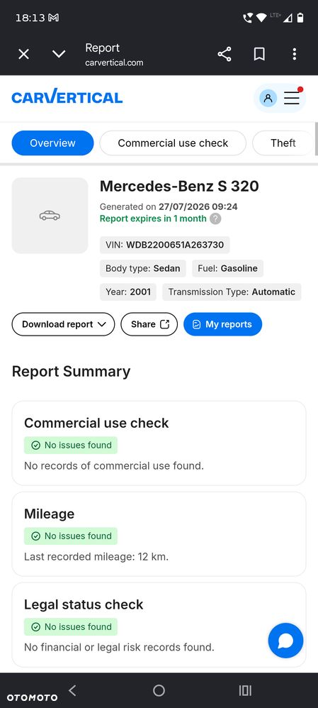The width and height of the screenshot is (318, 708).
Task: Close the browser tab with X icon
Action: pos(23,55)
